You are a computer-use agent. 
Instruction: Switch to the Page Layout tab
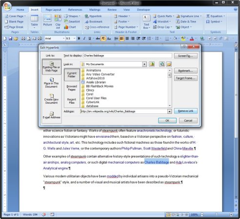point(53,10)
